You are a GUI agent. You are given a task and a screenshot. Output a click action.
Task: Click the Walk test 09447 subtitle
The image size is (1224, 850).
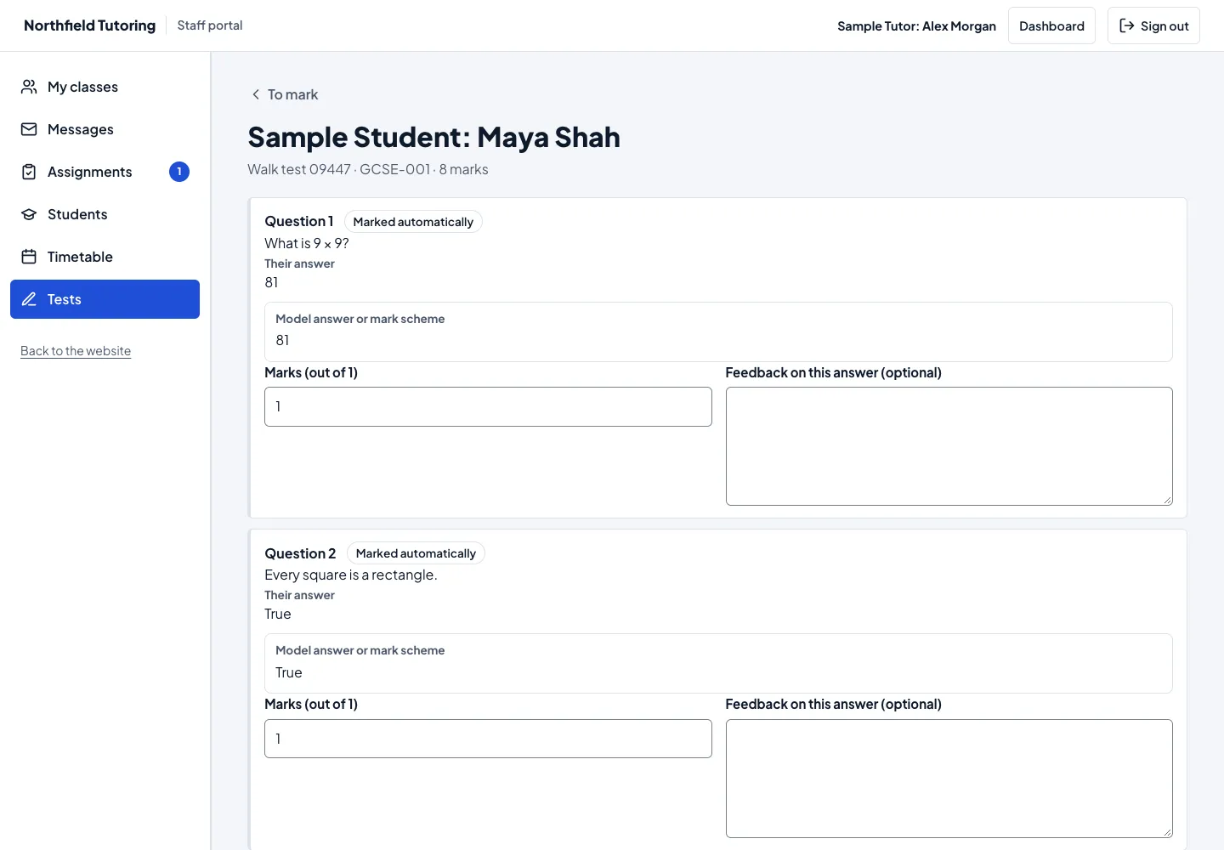[368, 169]
